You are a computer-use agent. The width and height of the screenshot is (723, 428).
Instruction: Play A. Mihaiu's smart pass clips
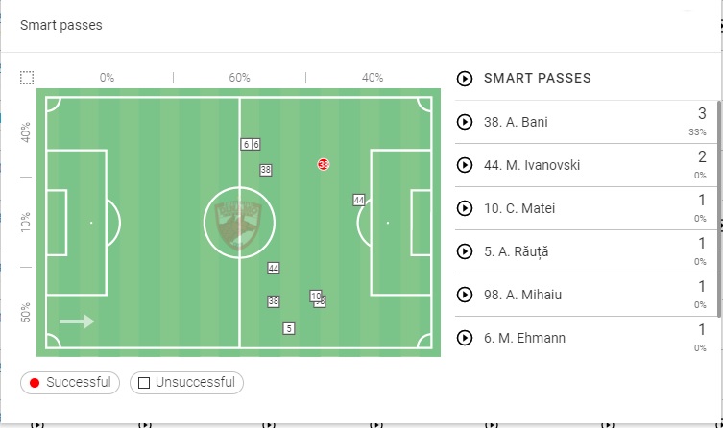466,295
